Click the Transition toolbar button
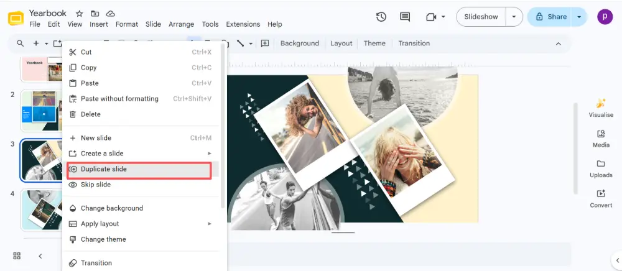This screenshot has height=271, width=622. coord(414,44)
